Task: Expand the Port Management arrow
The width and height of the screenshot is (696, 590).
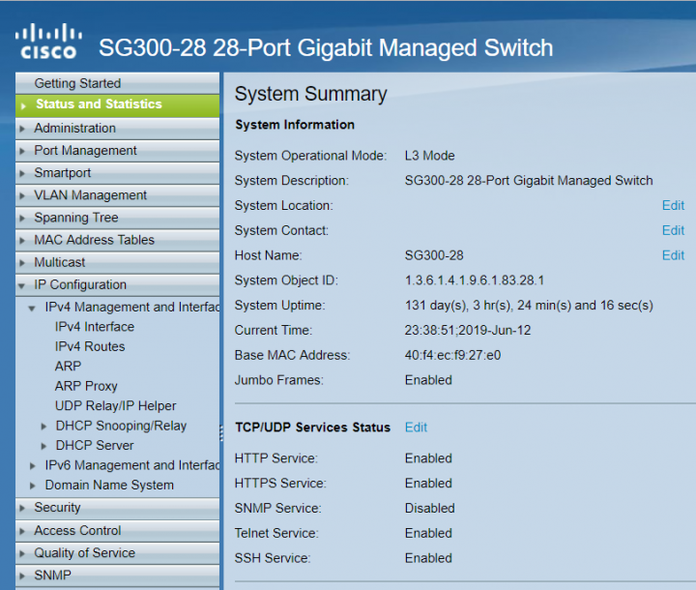Action: (x=22, y=151)
